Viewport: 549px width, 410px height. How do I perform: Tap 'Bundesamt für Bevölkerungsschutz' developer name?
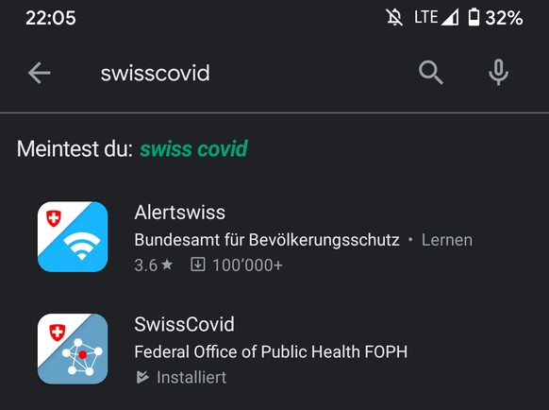tap(267, 240)
